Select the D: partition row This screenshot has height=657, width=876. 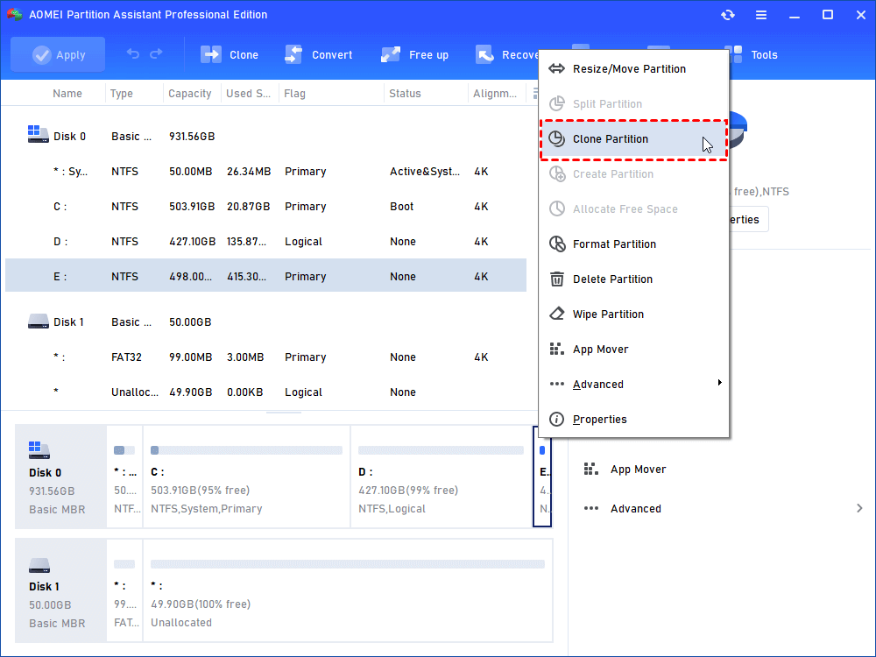(x=266, y=242)
